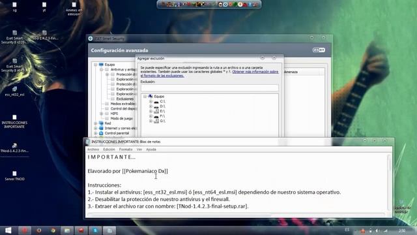417x235 pixels.
Task: Select Medios extraíbles tree item
Action: click(x=123, y=104)
